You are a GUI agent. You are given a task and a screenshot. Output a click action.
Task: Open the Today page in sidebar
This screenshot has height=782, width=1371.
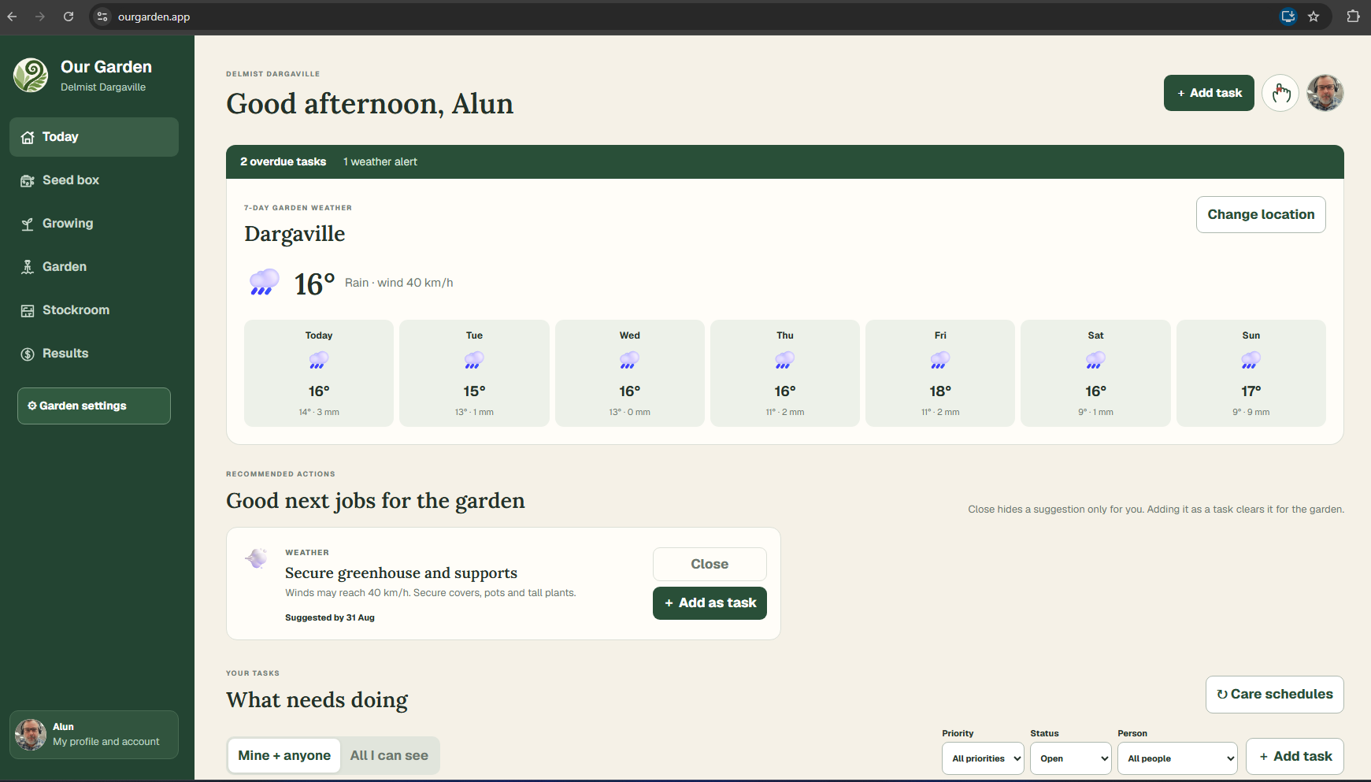click(x=94, y=137)
